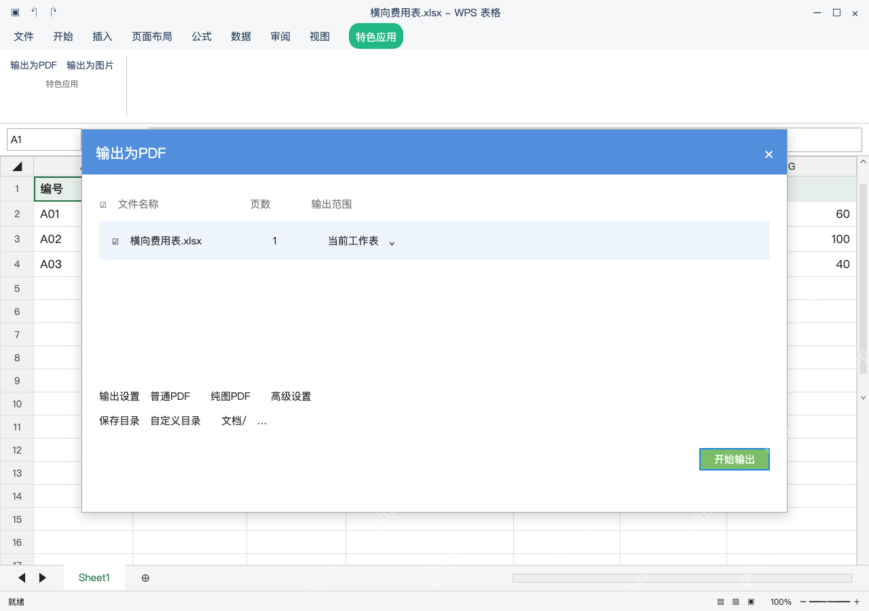Click the undo arrow in the title bar

(x=35, y=12)
